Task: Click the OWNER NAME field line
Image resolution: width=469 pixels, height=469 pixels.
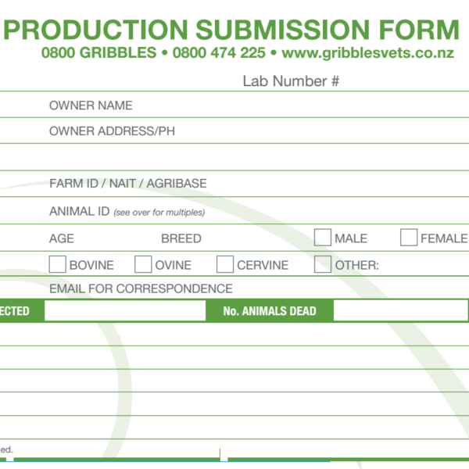Action: 301,106
